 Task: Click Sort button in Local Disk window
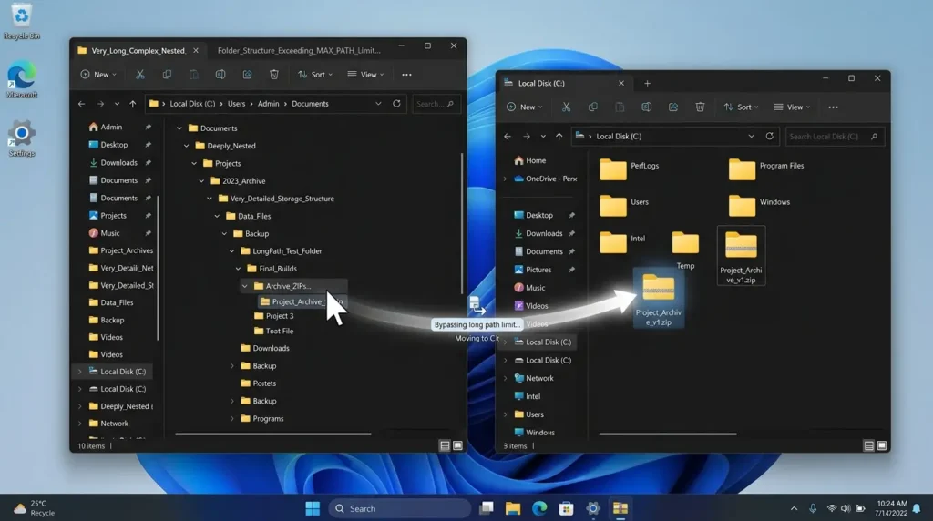point(741,107)
